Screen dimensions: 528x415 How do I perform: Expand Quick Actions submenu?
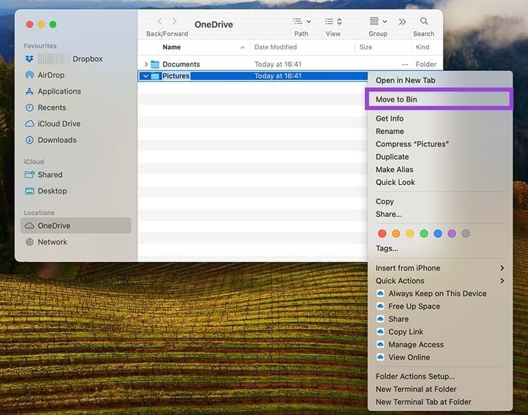(x=440, y=281)
